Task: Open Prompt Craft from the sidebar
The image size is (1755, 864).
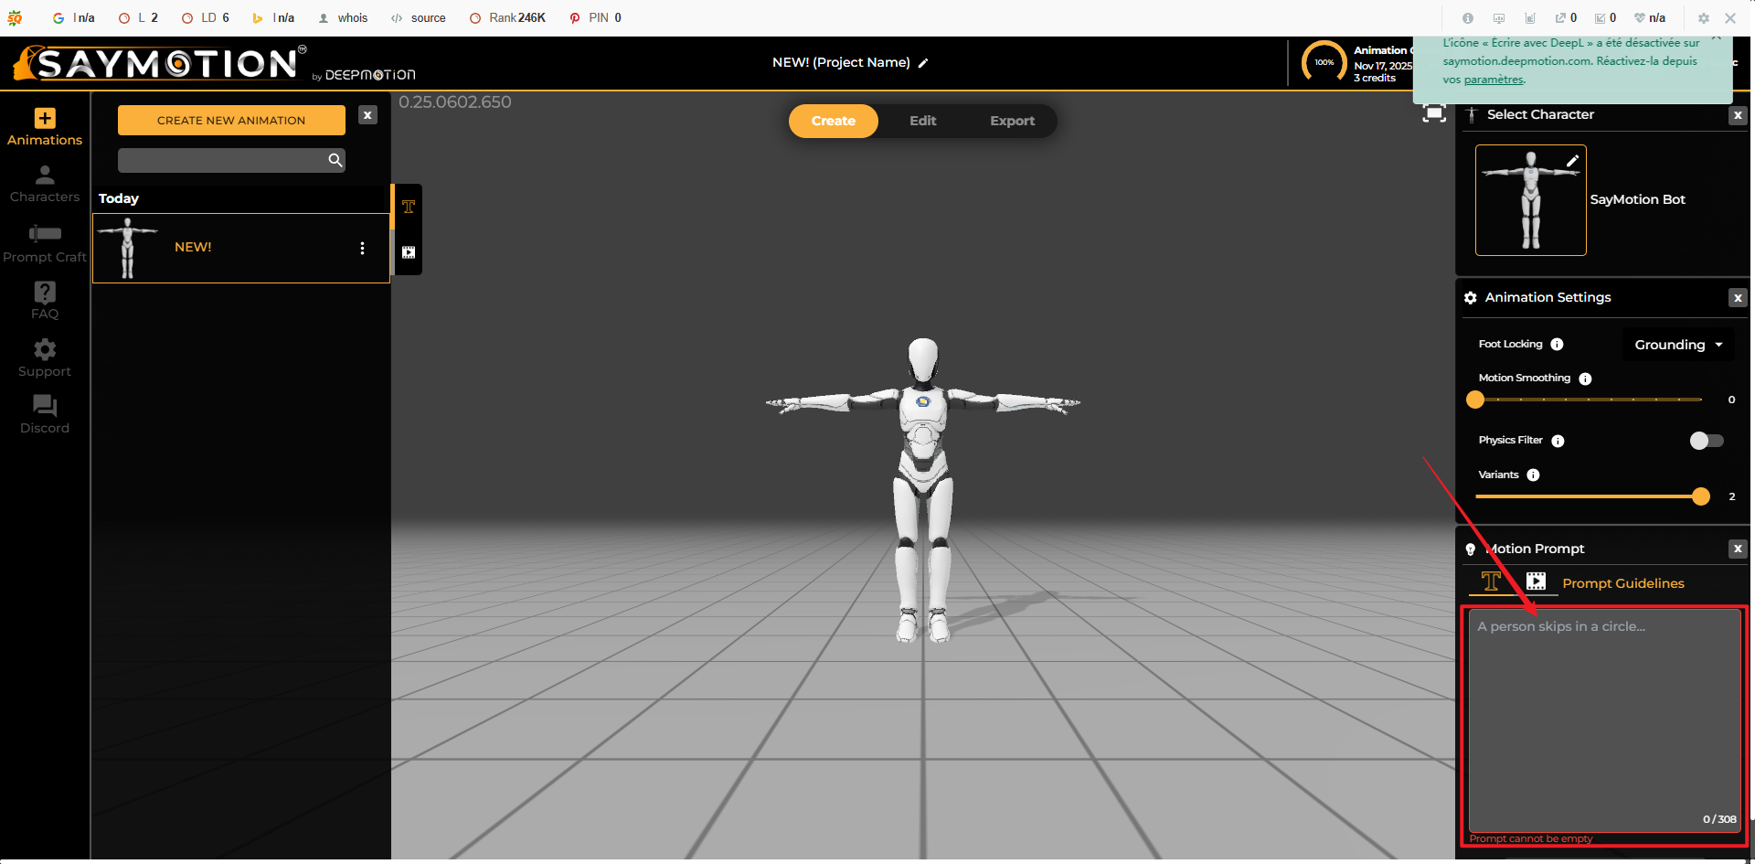Action: point(45,243)
